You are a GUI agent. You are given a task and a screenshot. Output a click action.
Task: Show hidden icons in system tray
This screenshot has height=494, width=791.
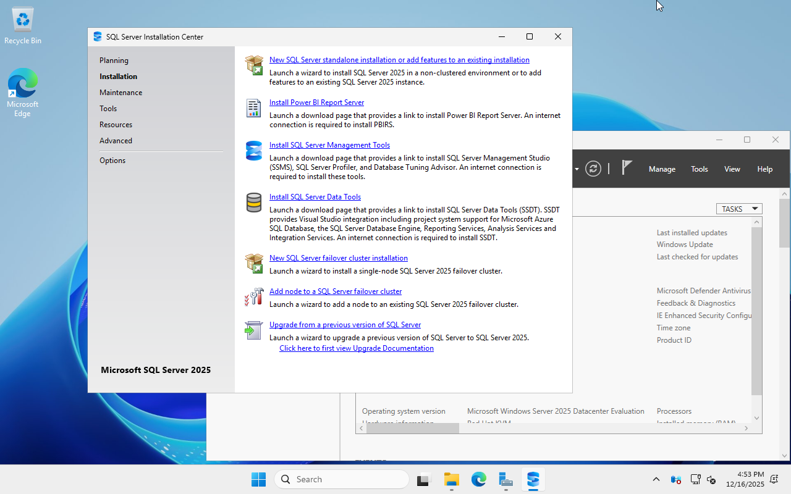click(656, 480)
